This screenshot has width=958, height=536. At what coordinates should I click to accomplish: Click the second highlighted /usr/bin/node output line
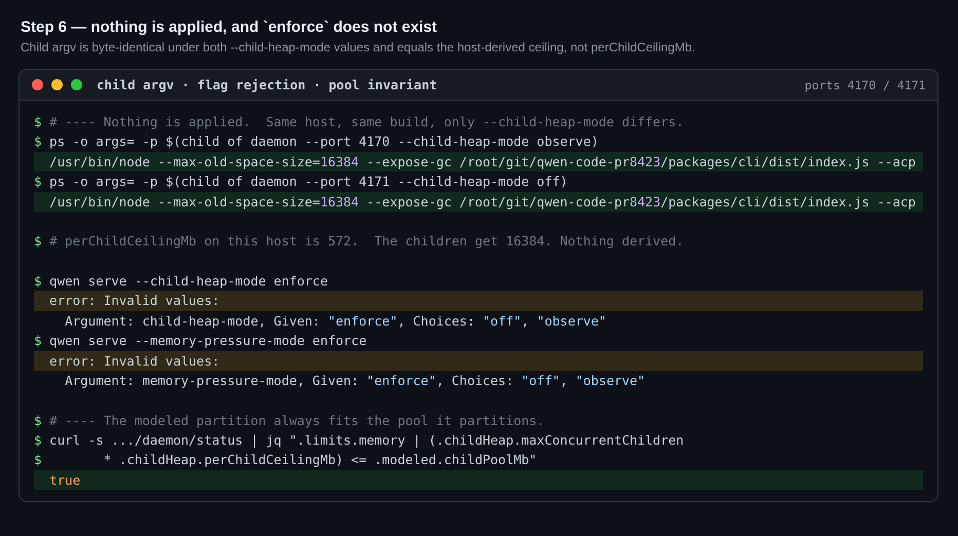(478, 202)
